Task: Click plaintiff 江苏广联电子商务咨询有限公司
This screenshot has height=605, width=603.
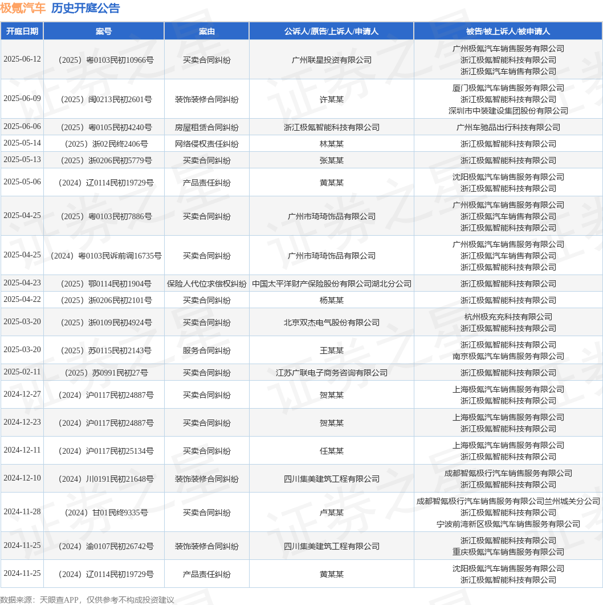Action: [331, 373]
